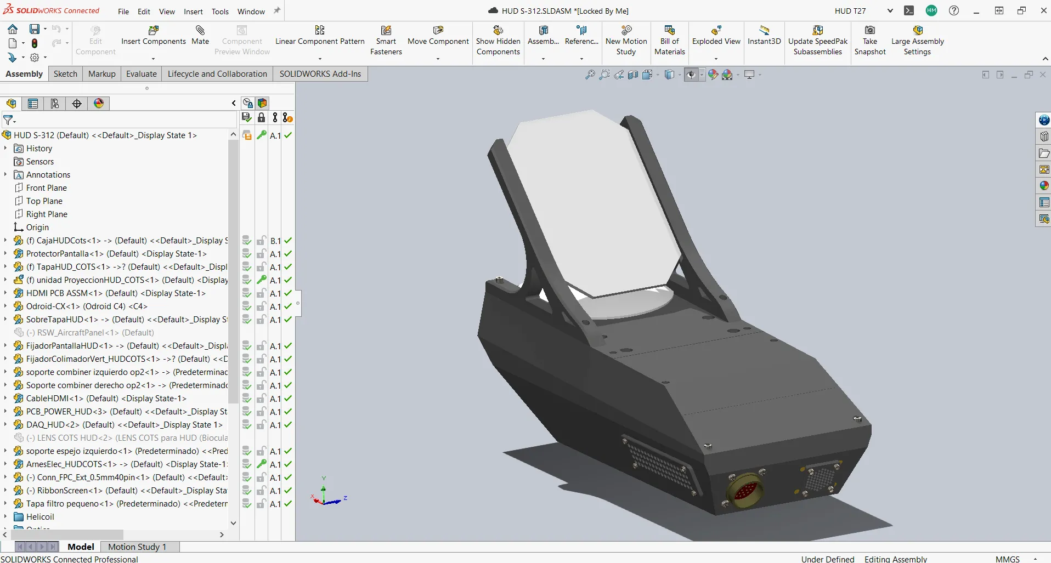1051x563 pixels.
Task: Switch to the Motion Study 1 tab
Action: (138, 547)
